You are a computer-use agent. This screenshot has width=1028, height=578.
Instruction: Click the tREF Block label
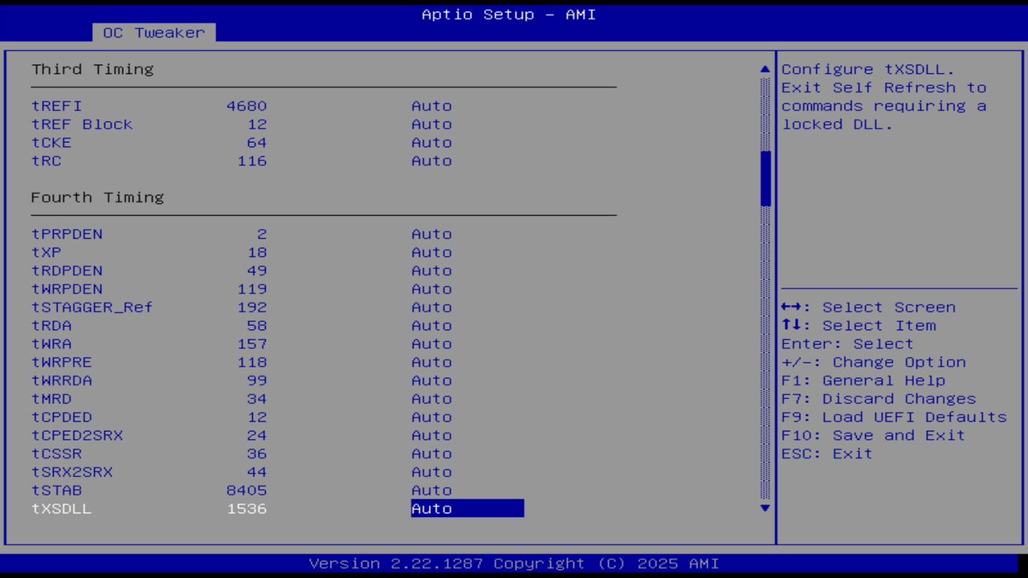click(82, 124)
